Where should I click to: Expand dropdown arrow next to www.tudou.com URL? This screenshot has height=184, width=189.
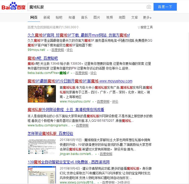pos(72,126)
